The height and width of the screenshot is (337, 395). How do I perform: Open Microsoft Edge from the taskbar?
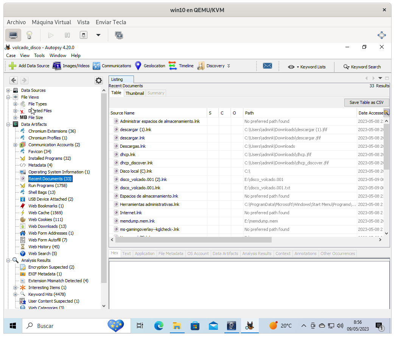pyautogui.click(x=159, y=326)
